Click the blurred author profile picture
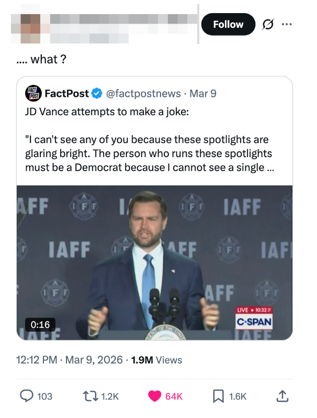This screenshot has height=418, width=317. (x=28, y=25)
